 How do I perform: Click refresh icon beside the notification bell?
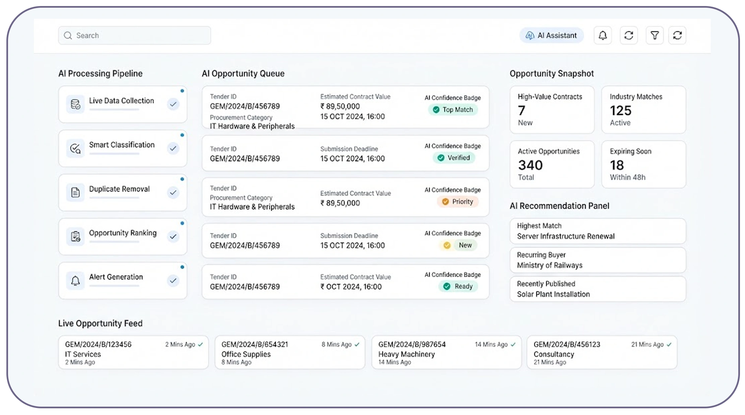point(629,35)
